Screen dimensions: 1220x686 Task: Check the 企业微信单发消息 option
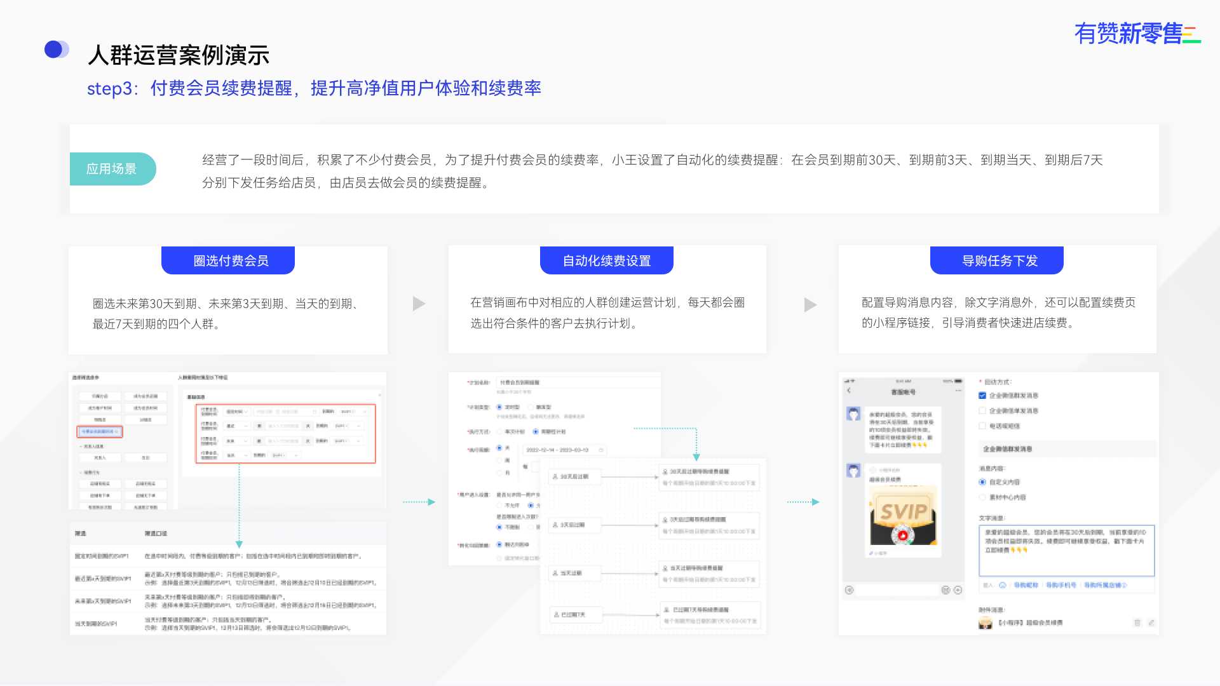click(982, 411)
